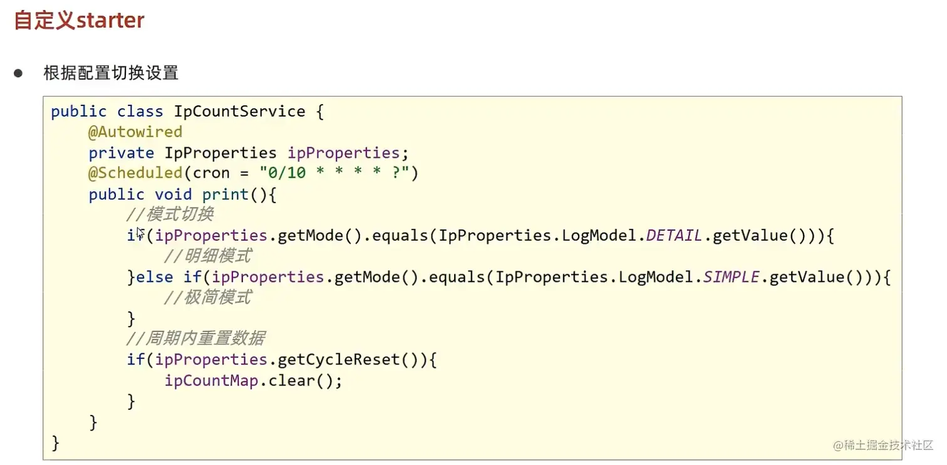This screenshot has width=947, height=465.
Task: Select the comment "//明细模式"
Action: tap(207, 256)
